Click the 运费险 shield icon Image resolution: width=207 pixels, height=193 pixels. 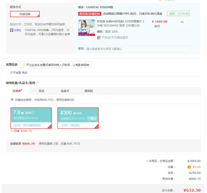click(12, 30)
